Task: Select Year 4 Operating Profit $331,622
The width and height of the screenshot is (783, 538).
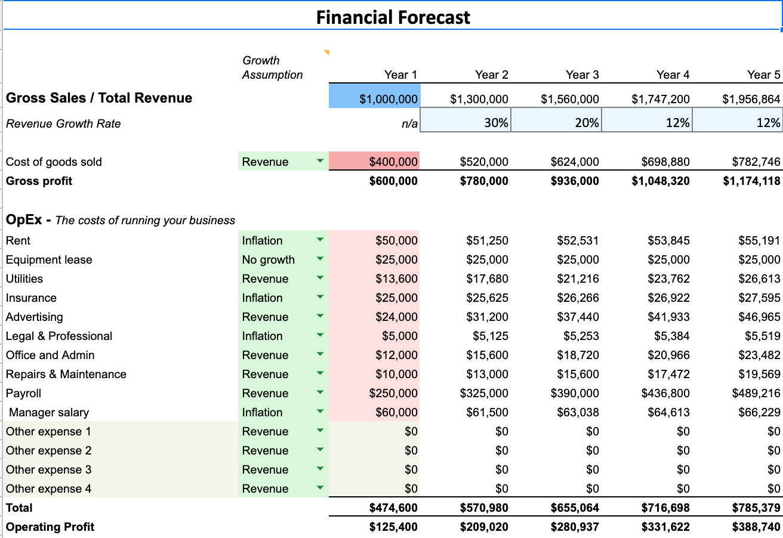Action: 665,527
